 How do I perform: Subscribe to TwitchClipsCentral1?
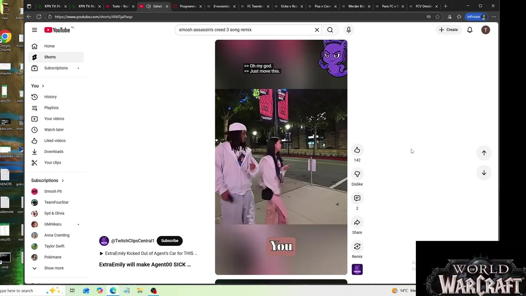pos(170,241)
